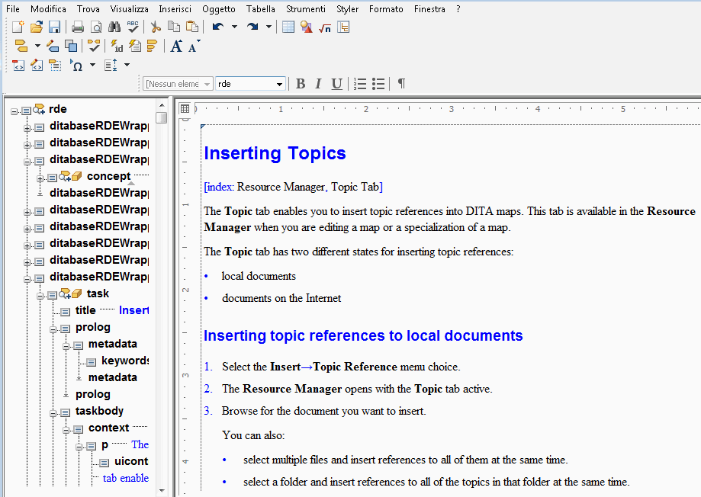Expand the concept node in tree
The height and width of the screenshot is (497, 701).
coord(40,178)
